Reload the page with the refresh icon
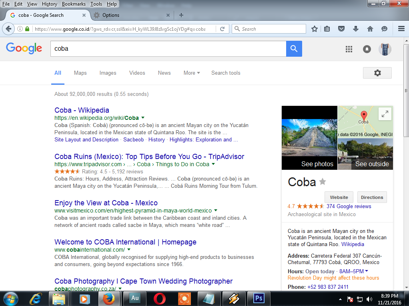The width and height of the screenshot is (409, 306). [x=222, y=29]
